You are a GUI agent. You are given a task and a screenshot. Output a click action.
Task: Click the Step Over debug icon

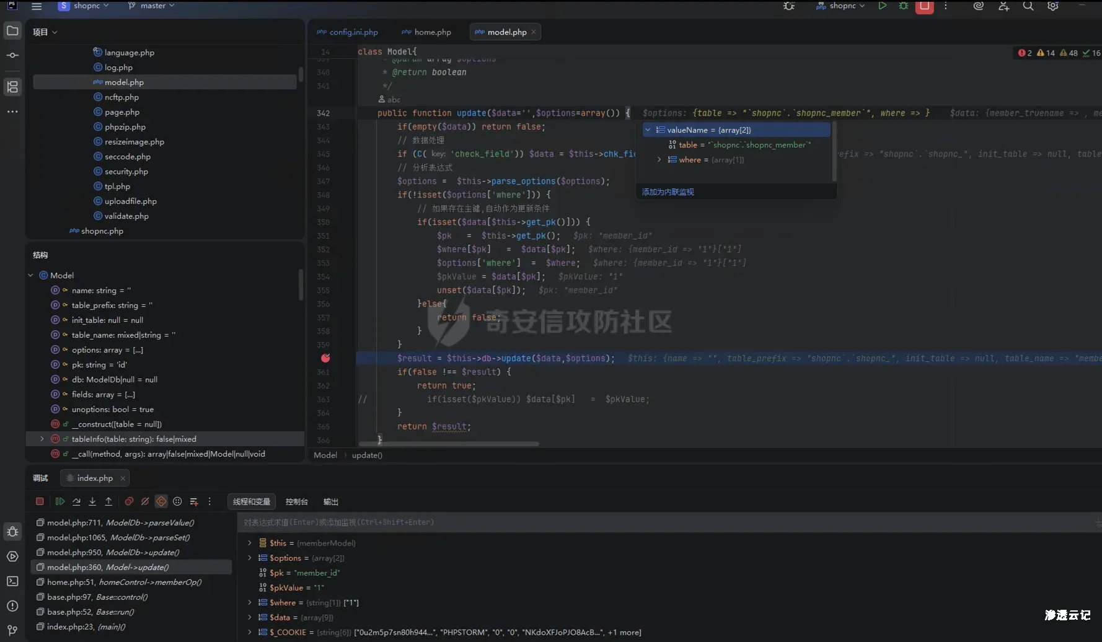pos(76,501)
